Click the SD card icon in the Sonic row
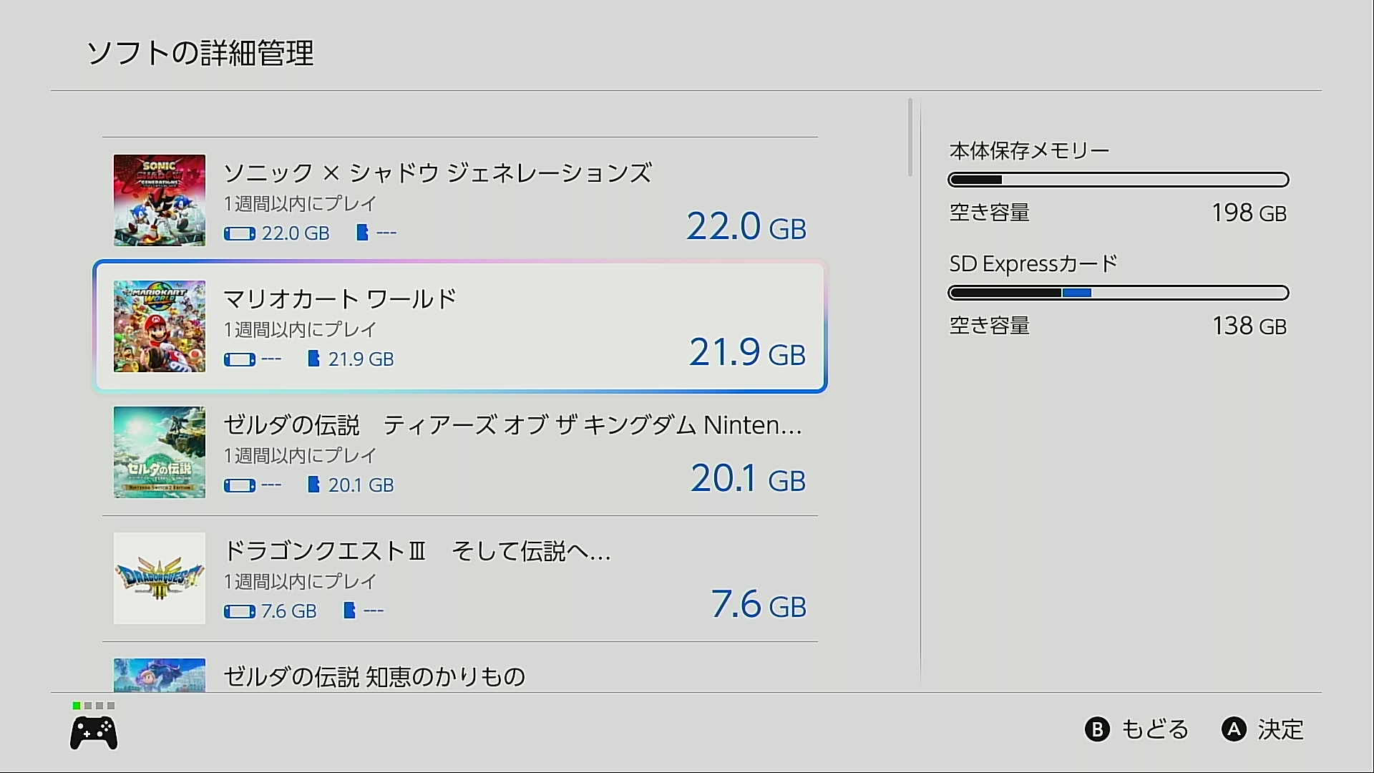 [363, 233]
